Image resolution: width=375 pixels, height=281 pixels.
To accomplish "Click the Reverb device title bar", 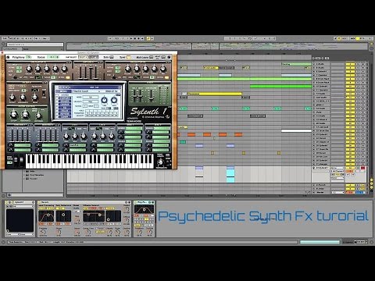I will pos(84,202).
